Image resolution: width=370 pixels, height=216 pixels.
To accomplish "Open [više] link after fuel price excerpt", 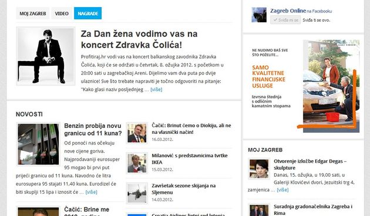I will coord(91,192).
